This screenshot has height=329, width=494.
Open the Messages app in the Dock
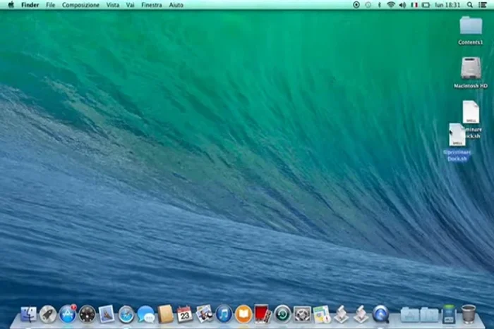[x=146, y=314]
